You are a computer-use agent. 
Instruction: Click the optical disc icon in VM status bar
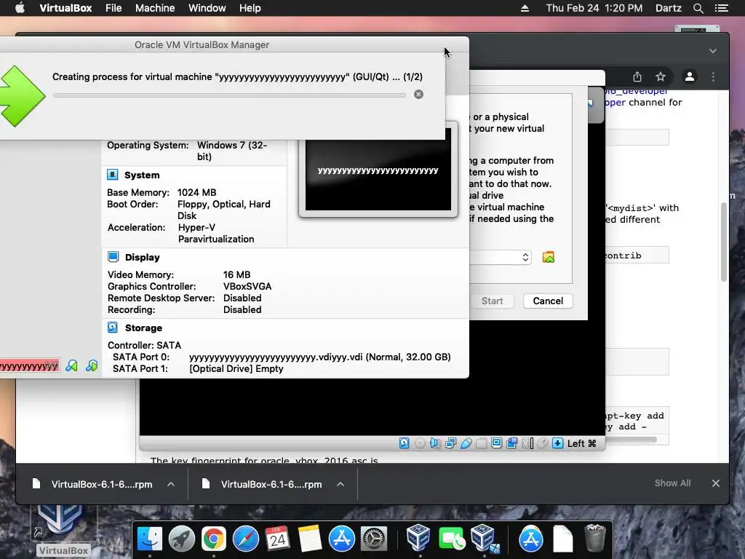(420, 443)
